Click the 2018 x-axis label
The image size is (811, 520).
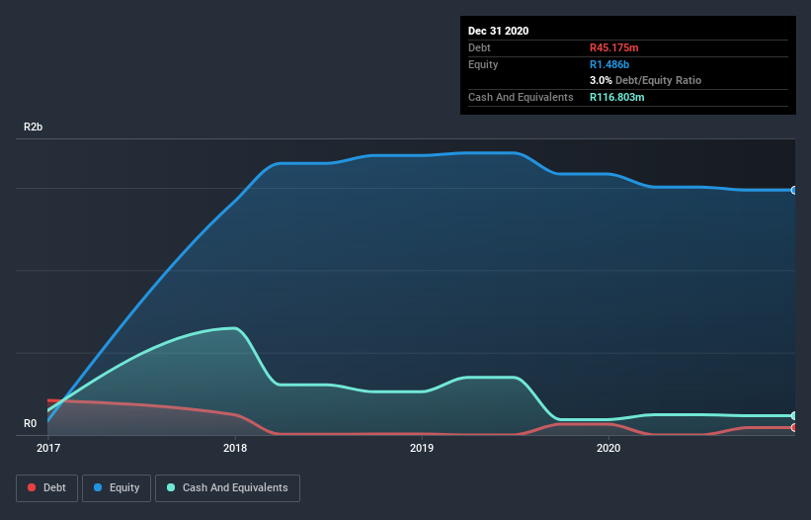235,448
